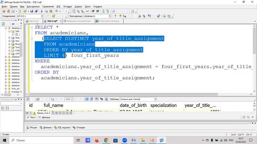Switch to the database11.academicians tab
The width and height of the screenshot is (257, 144).
[x=79, y=21]
